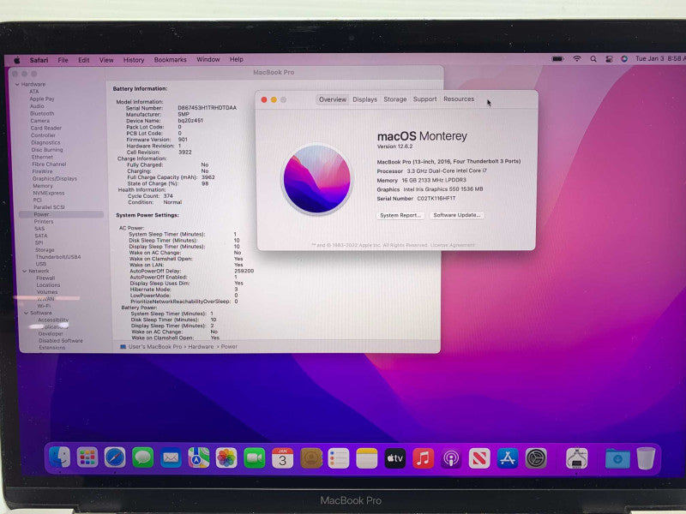Open Launchpad in the Dock
The height and width of the screenshot is (514, 686).
click(87, 457)
